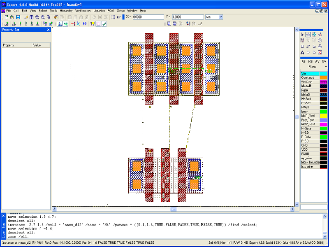This screenshot has height=247, width=329.
Task: Click the Zoom Out magnifier icon
Action: click(43, 17)
